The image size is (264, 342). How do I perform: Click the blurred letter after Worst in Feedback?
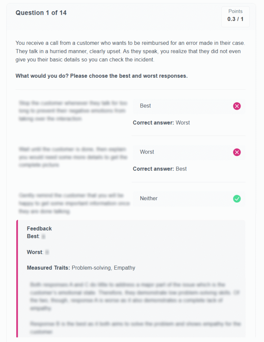point(47,252)
